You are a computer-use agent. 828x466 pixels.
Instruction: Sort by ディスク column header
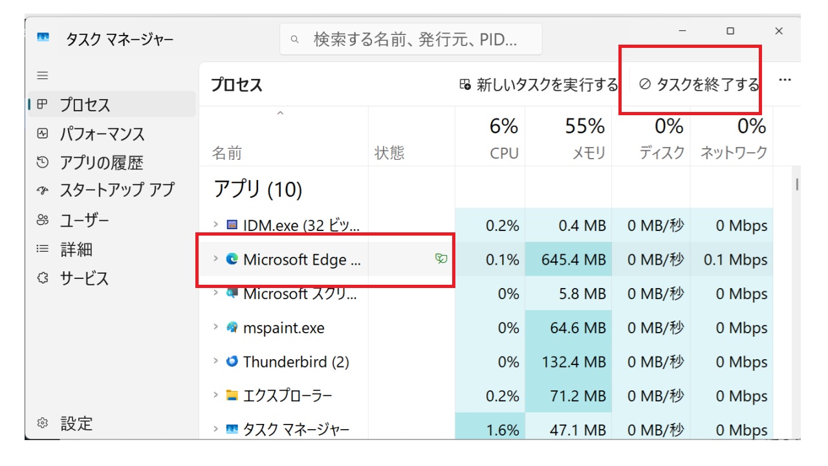[x=651, y=137]
